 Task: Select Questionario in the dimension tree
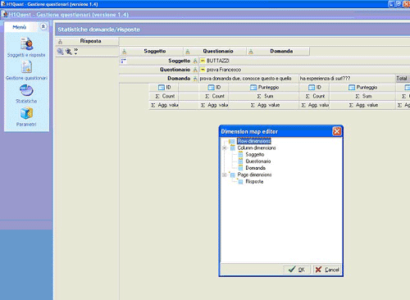coord(258,161)
